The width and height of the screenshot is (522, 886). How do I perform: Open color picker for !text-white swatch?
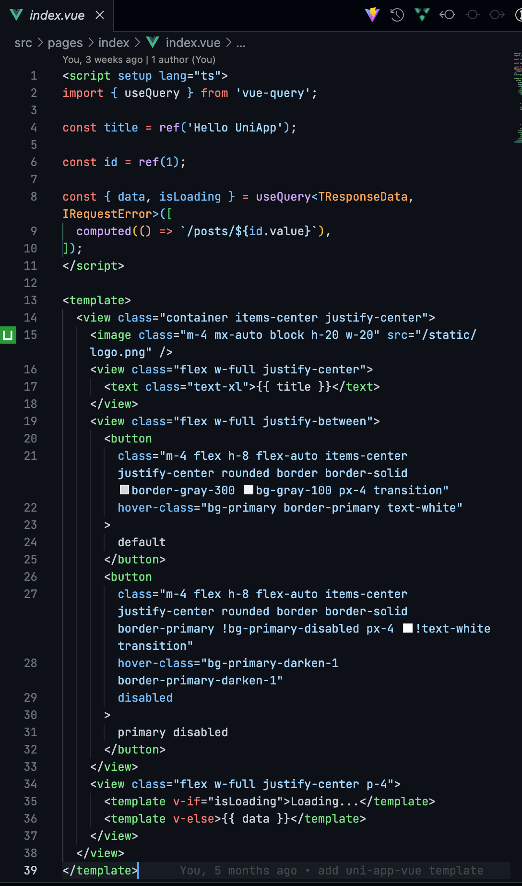coord(408,628)
